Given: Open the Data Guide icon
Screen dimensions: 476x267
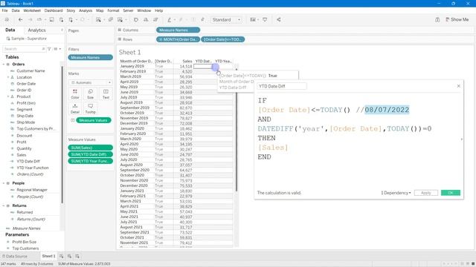Looking at the screenshot, I should [x=437, y=20].
